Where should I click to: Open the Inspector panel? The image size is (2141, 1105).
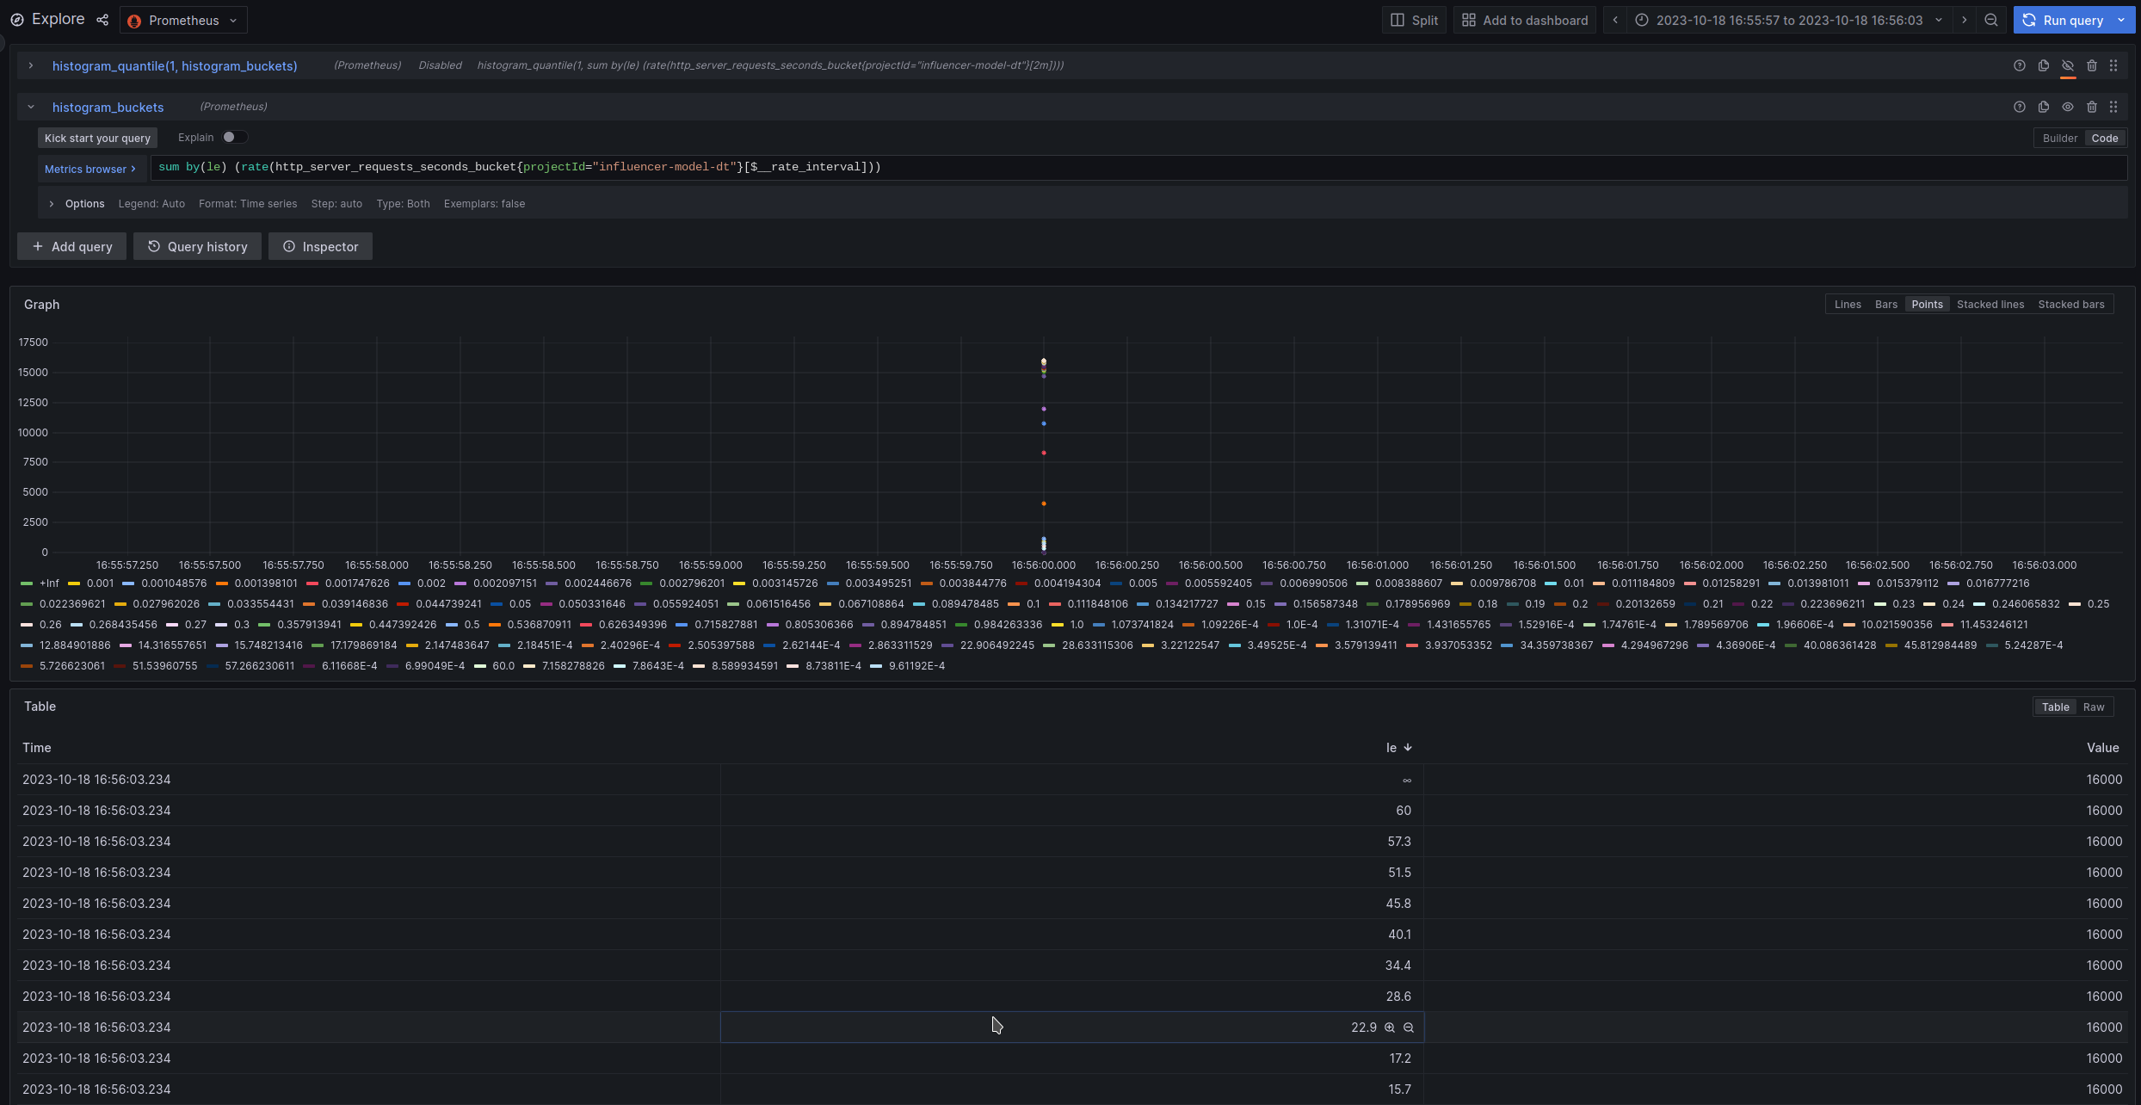click(x=320, y=246)
